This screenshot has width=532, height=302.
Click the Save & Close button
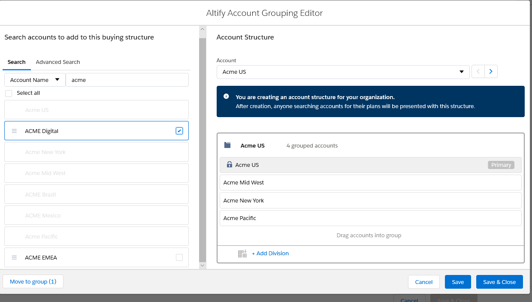499,282
